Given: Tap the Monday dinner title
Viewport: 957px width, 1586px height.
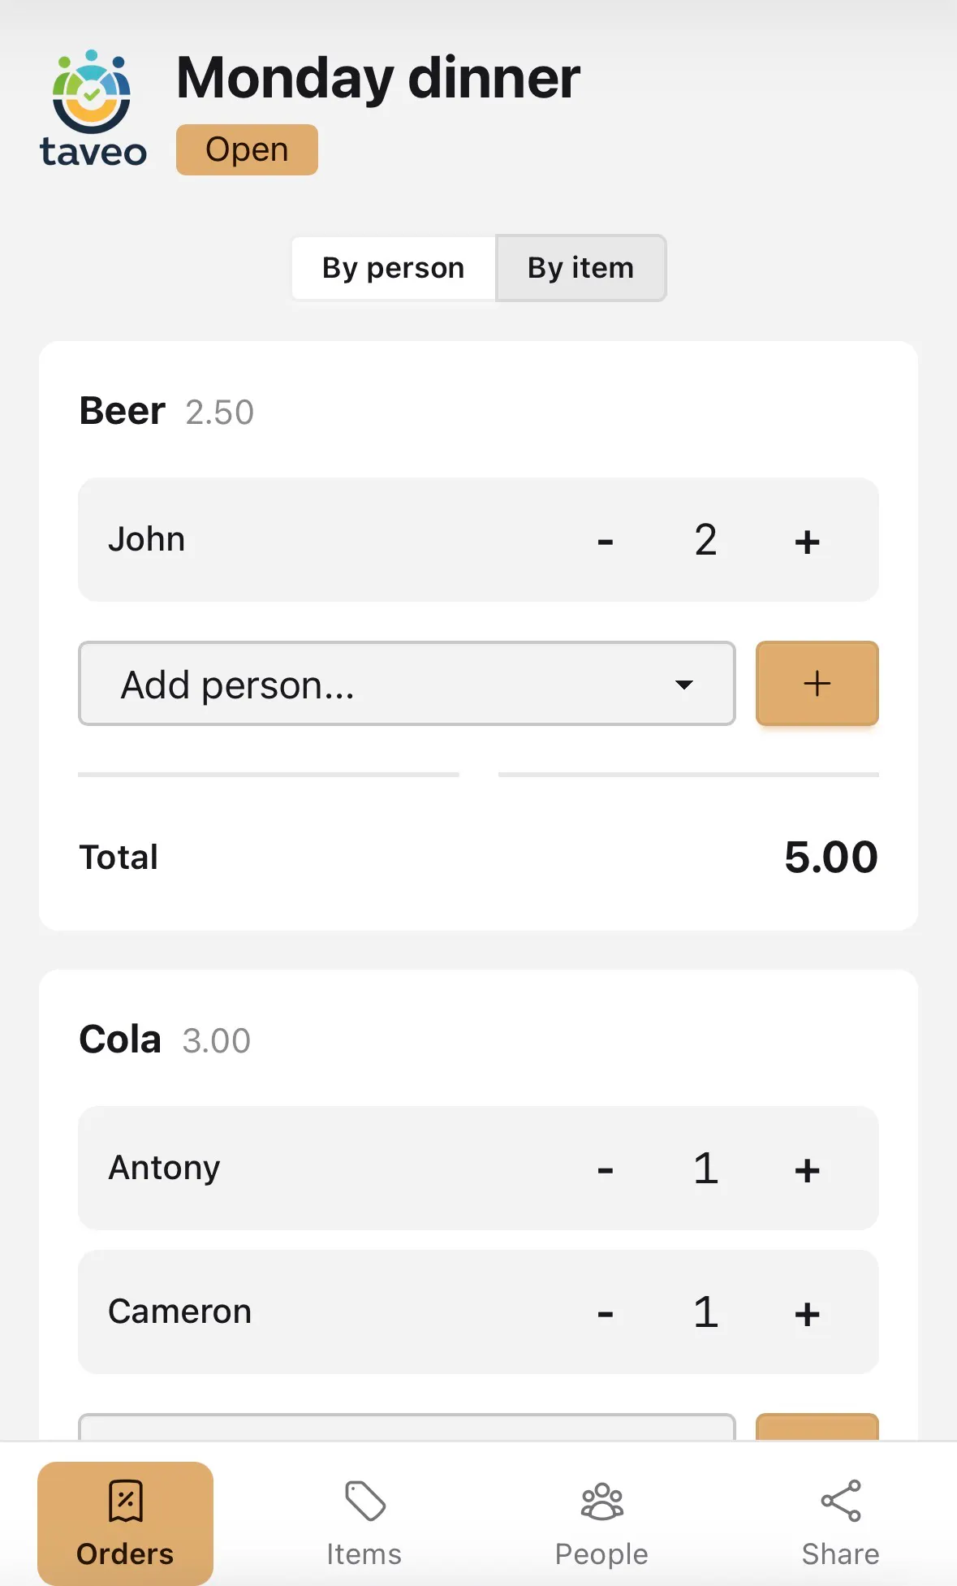Looking at the screenshot, I should coord(378,78).
